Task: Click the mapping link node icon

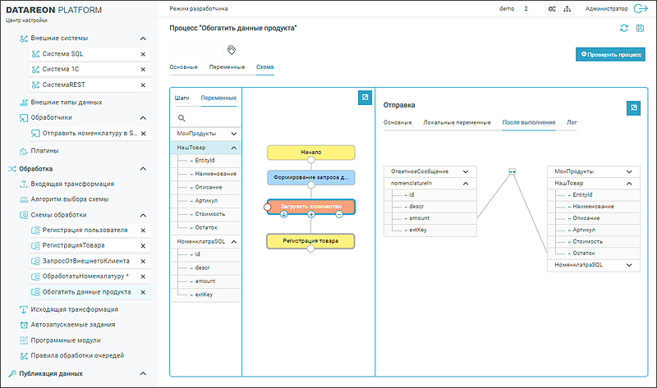Action: (512, 171)
